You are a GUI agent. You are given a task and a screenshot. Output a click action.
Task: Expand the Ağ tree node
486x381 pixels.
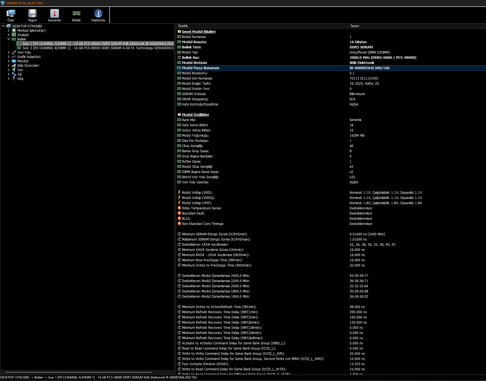coord(8,74)
